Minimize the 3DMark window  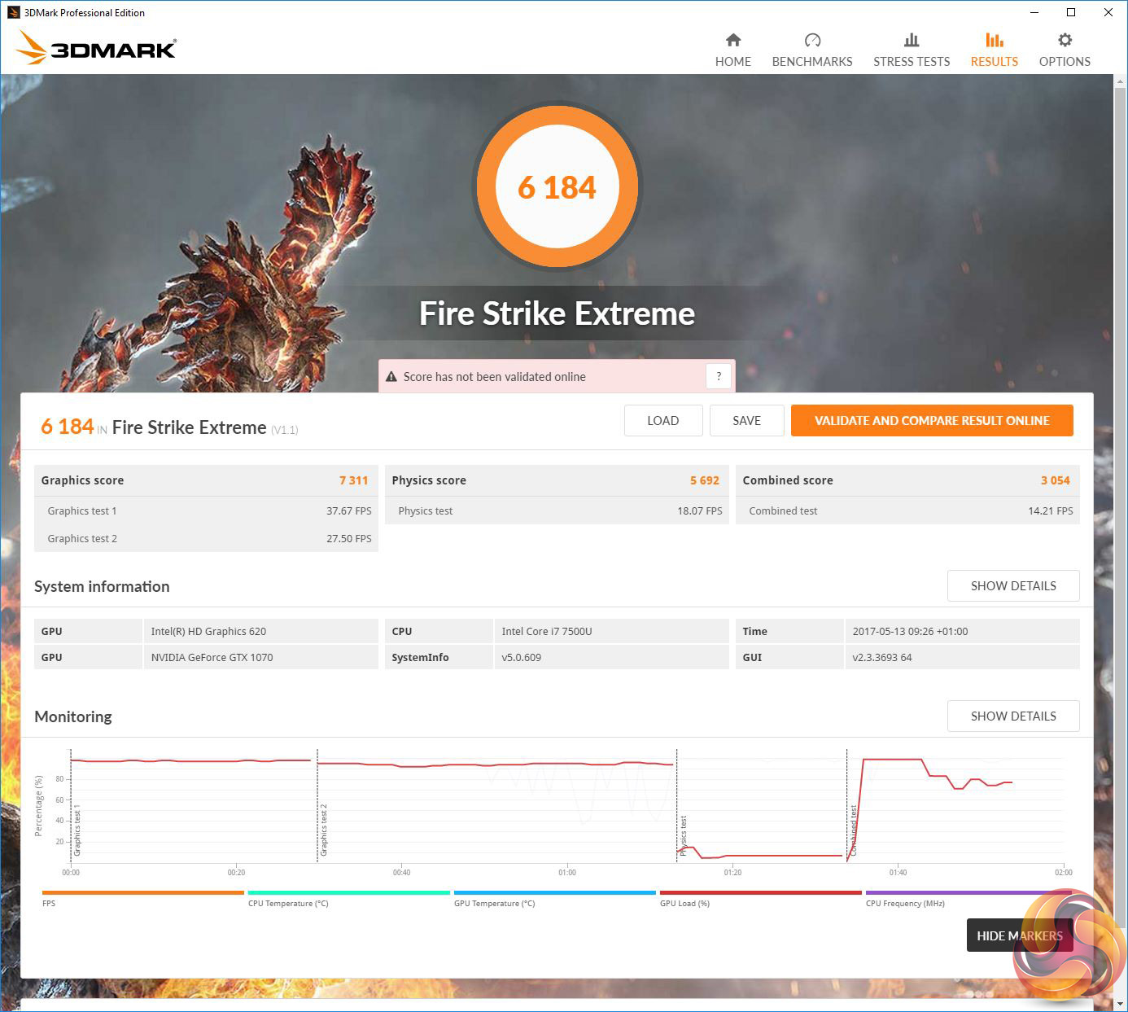point(1034,12)
